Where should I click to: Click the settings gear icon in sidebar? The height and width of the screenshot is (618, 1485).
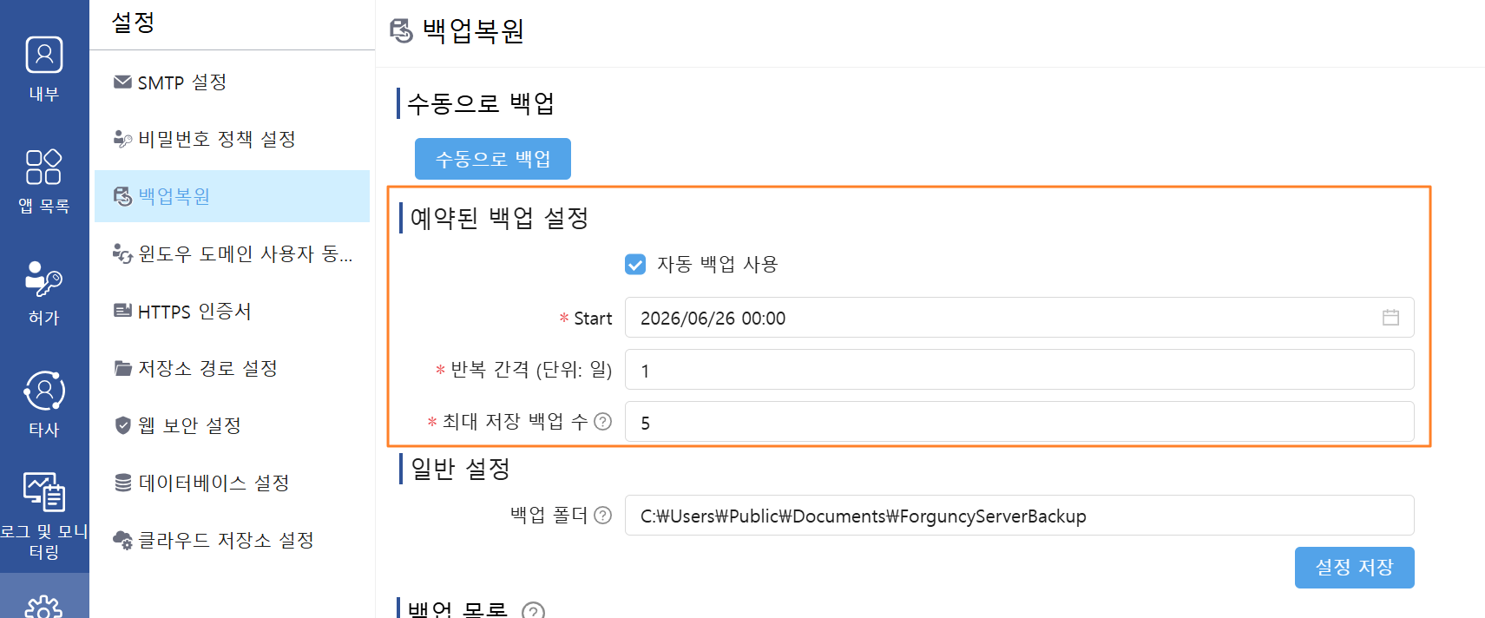point(43,607)
